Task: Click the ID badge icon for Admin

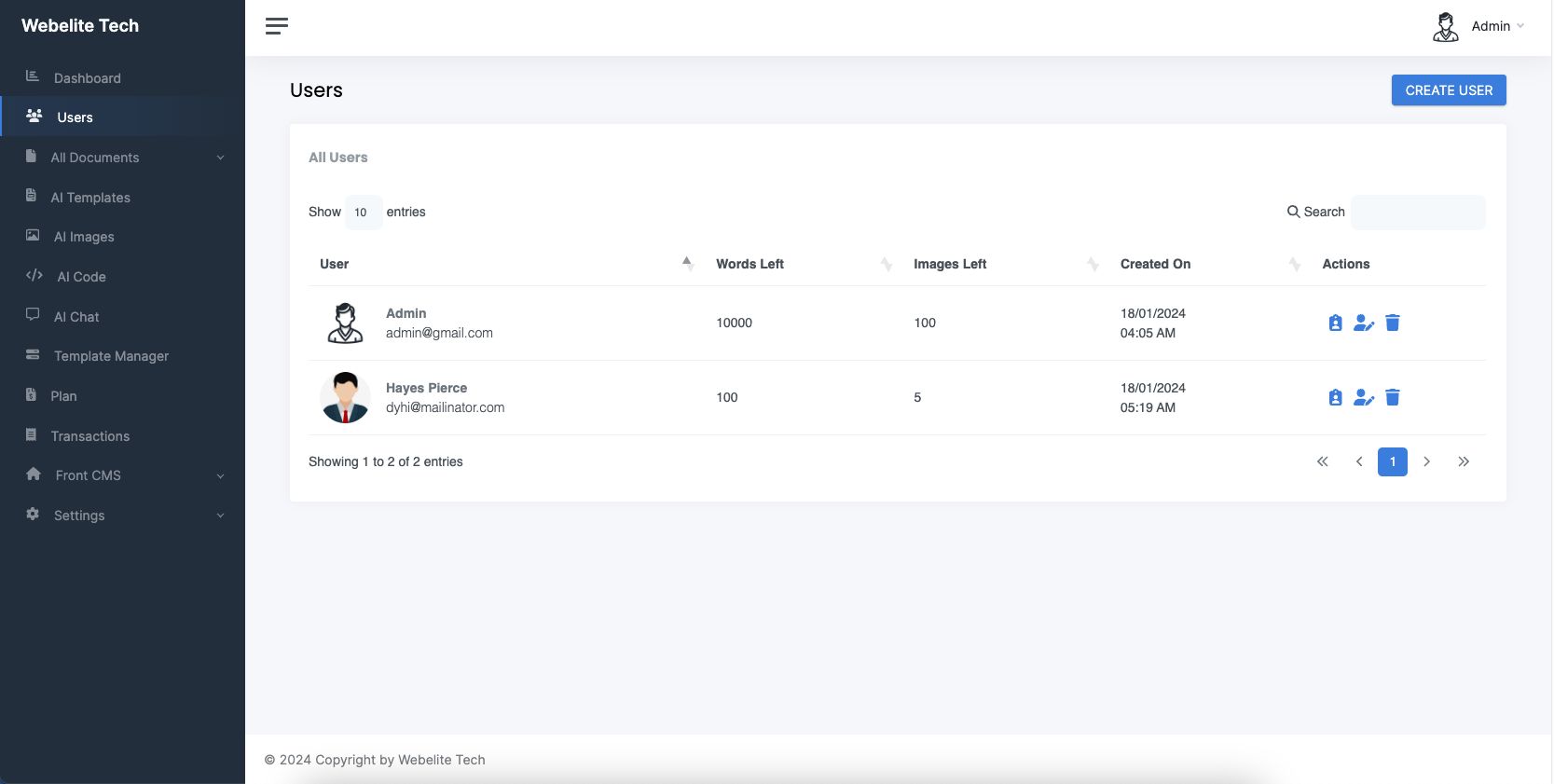Action: pos(1335,323)
